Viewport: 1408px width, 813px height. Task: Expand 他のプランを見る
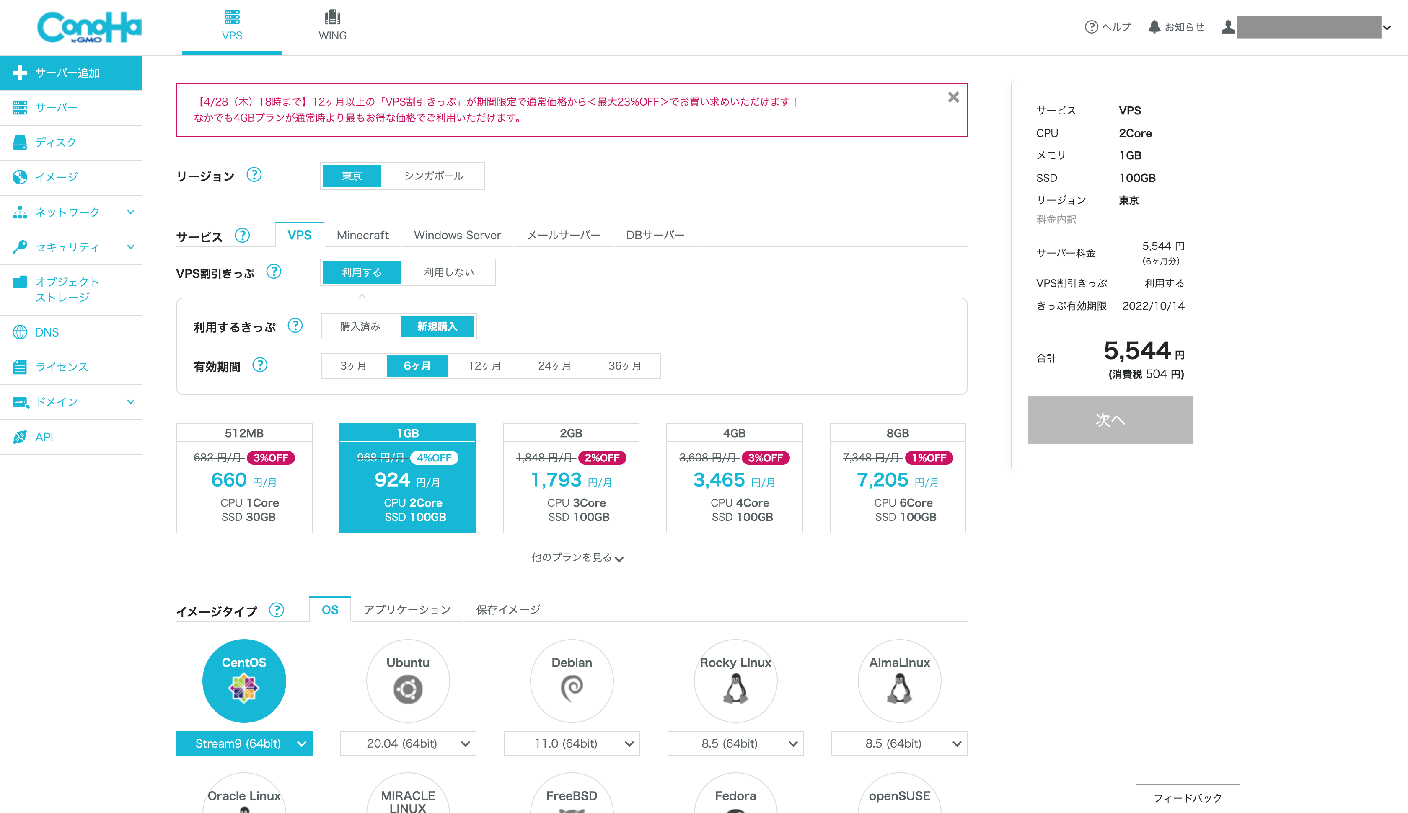pos(577,557)
